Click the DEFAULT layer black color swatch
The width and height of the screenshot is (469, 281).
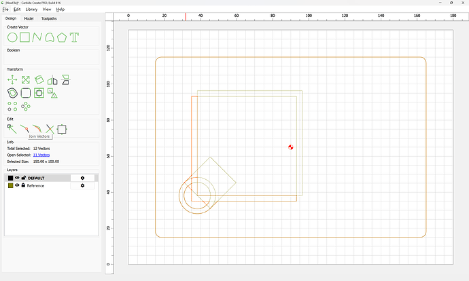click(x=10, y=178)
